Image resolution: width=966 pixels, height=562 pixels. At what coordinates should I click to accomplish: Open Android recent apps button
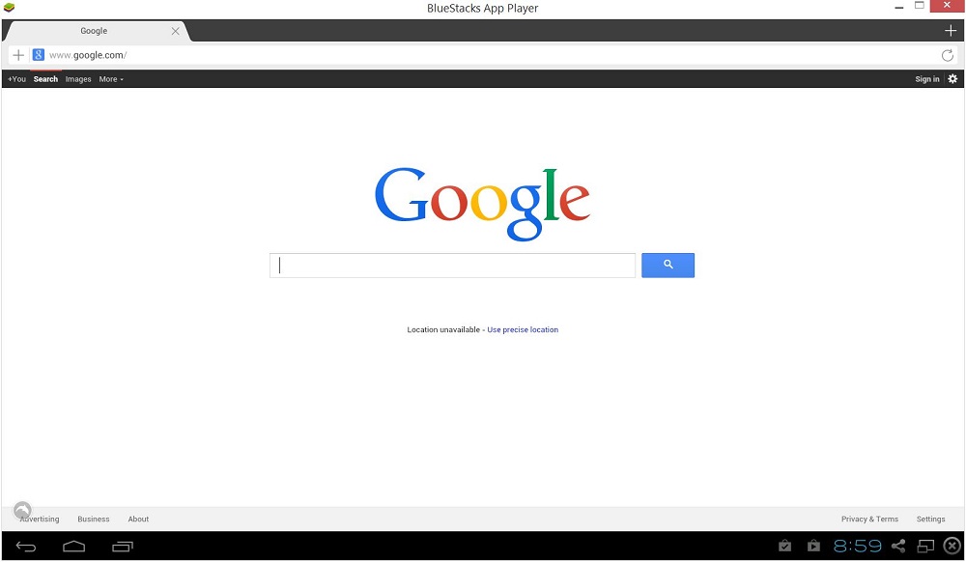click(x=123, y=546)
